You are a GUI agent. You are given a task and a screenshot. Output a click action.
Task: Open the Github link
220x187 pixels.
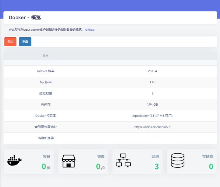tap(90, 30)
